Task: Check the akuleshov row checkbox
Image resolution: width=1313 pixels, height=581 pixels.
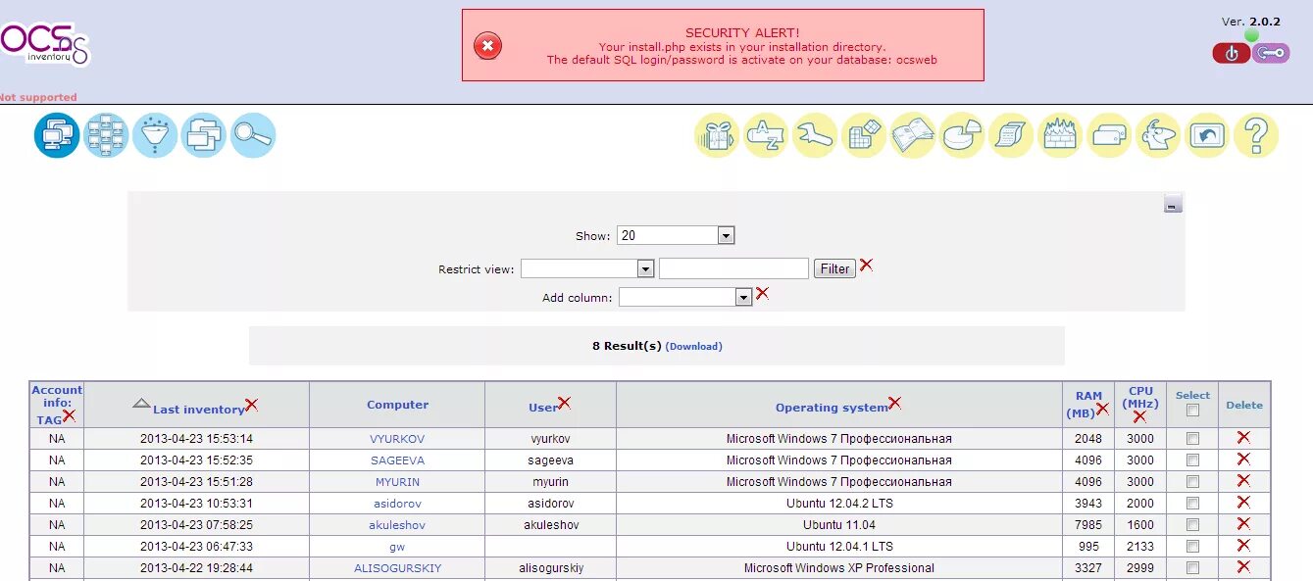Action: point(1192,524)
